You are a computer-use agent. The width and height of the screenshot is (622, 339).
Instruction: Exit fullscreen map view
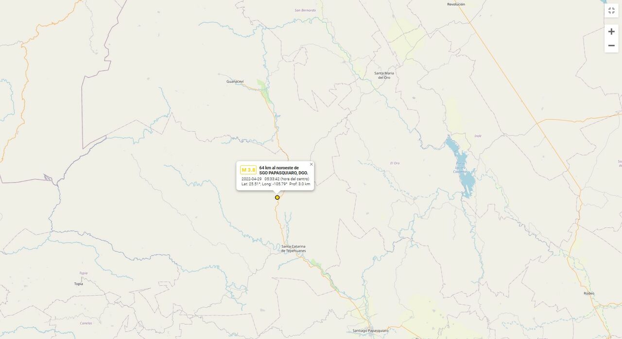pyautogui.click(x=611, y=10)
